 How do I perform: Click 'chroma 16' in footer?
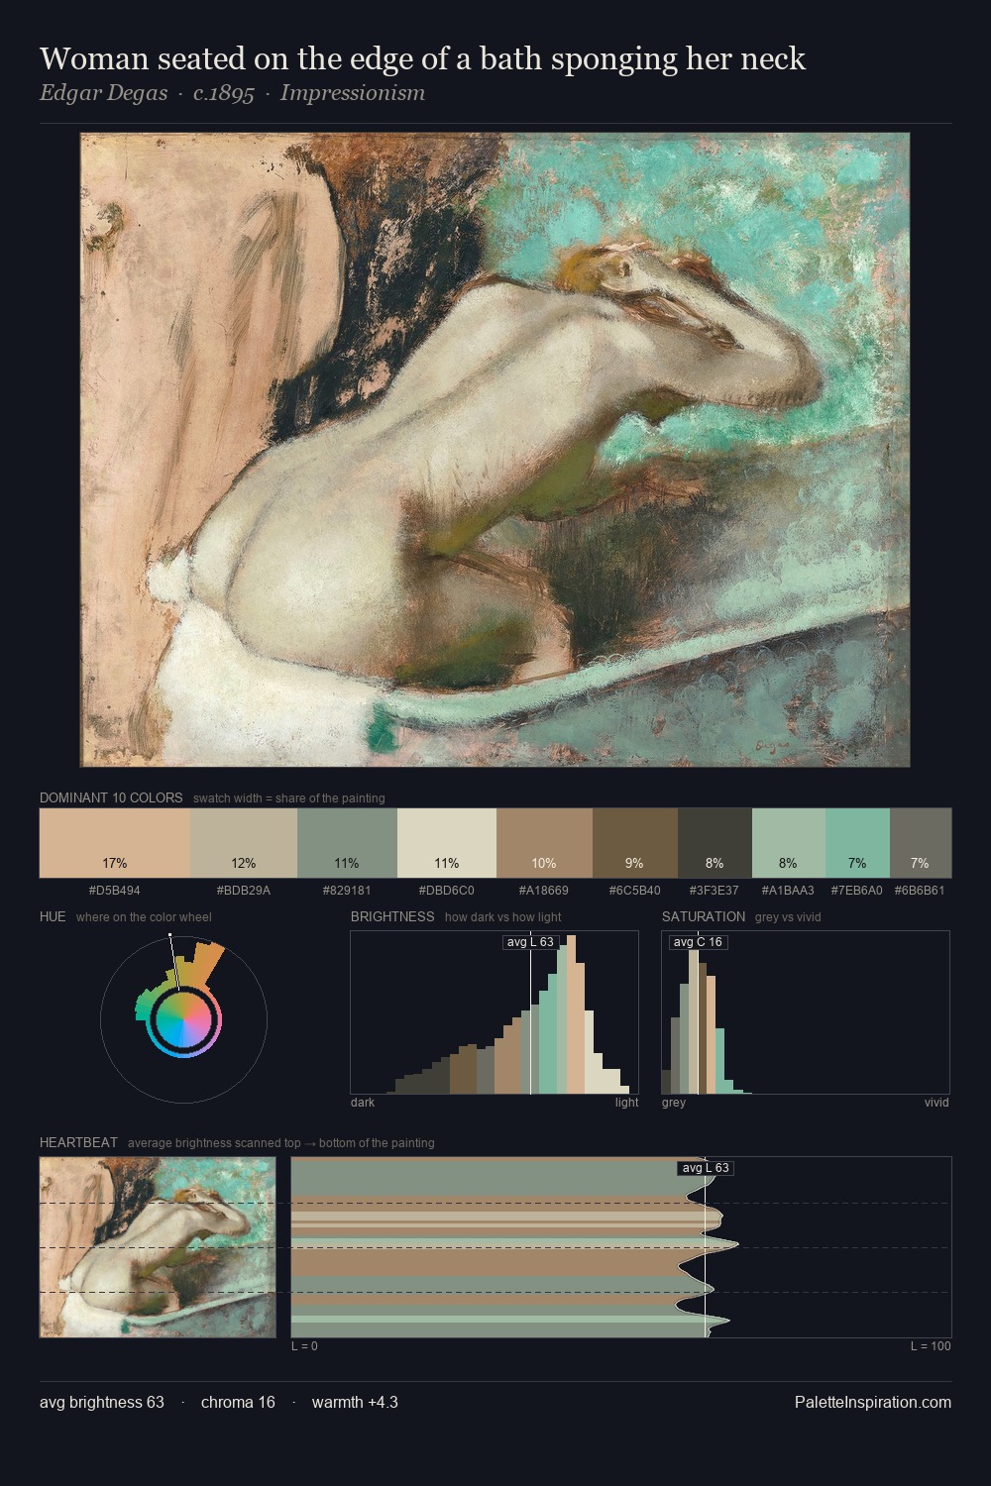238,1402
